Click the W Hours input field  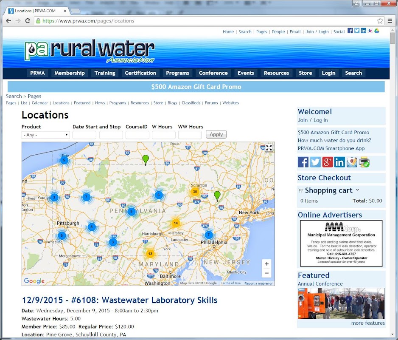pyautogui.click(x=163, y=135)
